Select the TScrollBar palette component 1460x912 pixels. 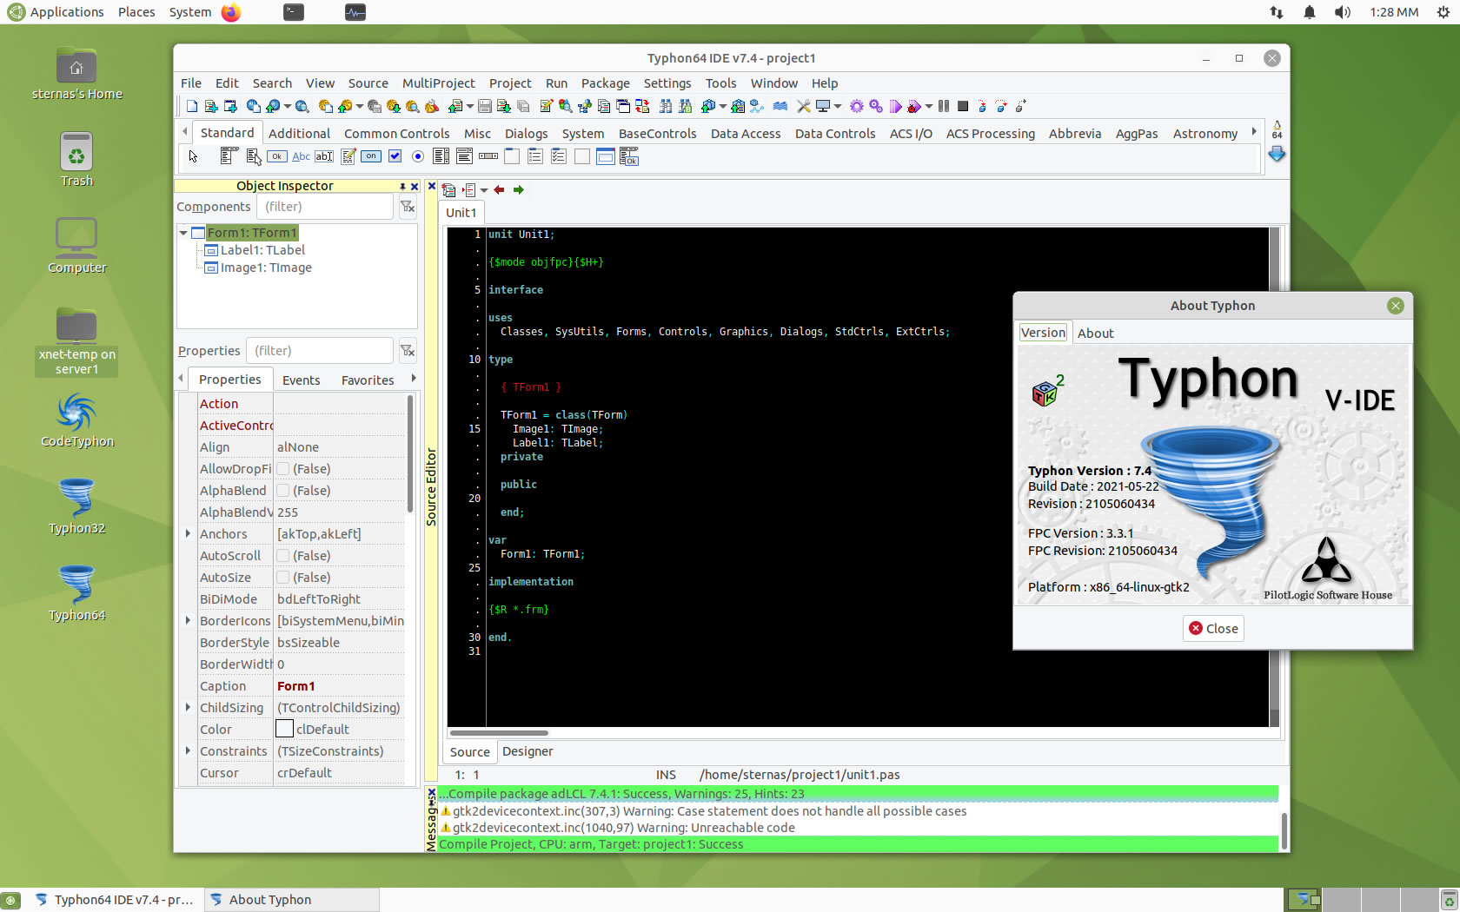point(488,156)
